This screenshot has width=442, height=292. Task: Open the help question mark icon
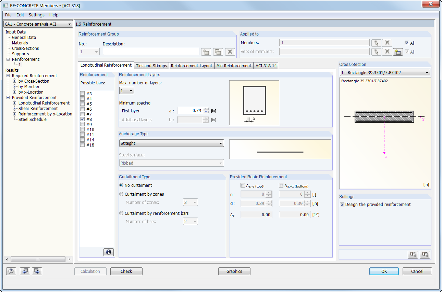tap(11, 271)
